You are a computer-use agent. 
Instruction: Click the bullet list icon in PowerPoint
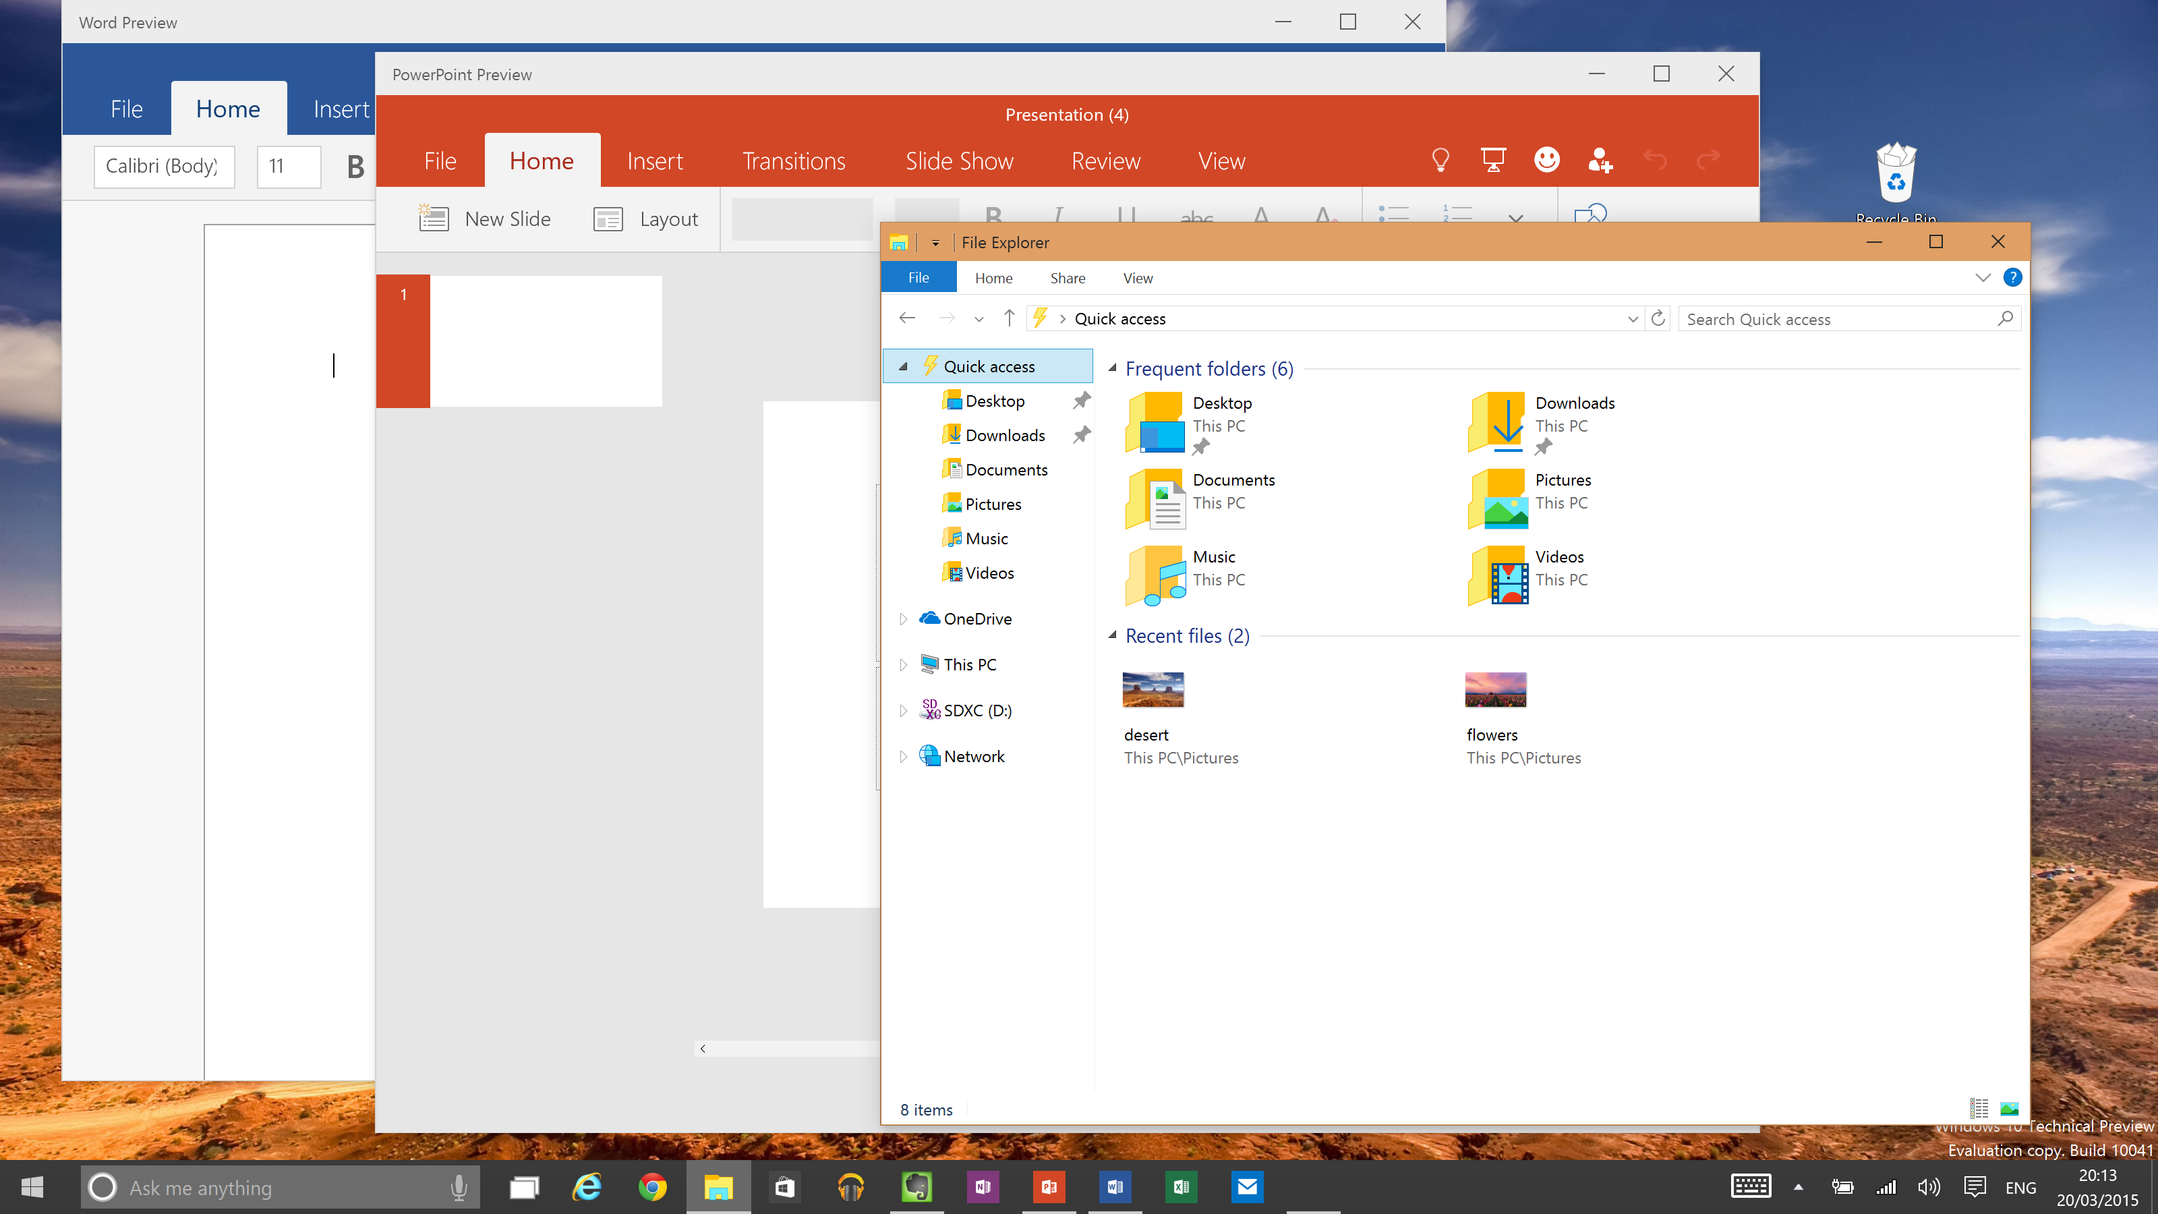point(1393,214)
